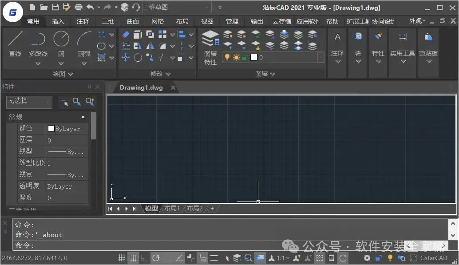
Task: Click the Open folder icon
Action: (x=44, y=7)
